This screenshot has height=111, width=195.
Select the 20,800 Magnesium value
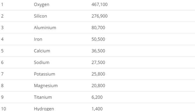[x=98, y=86]
